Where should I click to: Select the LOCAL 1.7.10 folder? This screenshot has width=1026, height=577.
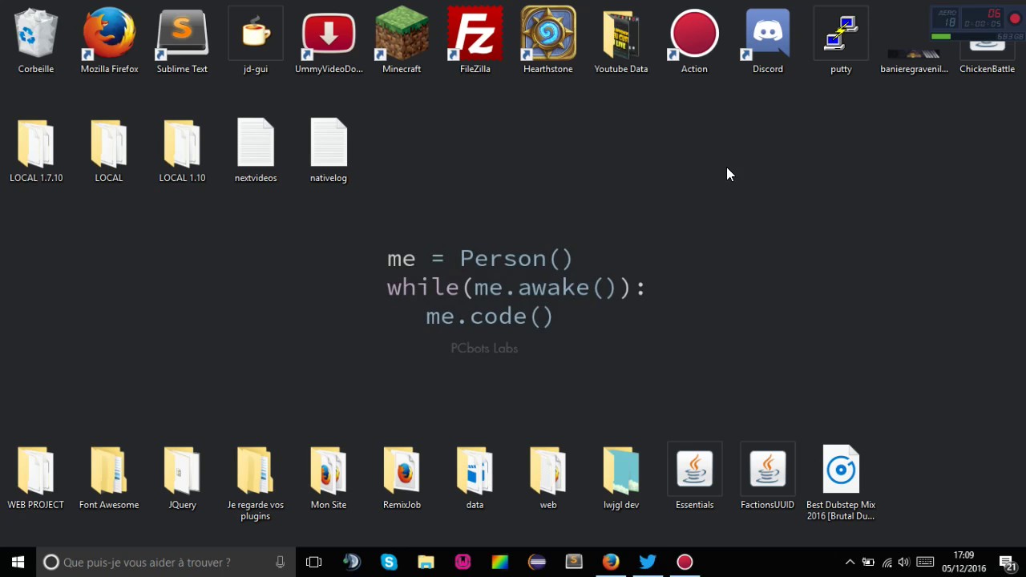coord(36,150)
